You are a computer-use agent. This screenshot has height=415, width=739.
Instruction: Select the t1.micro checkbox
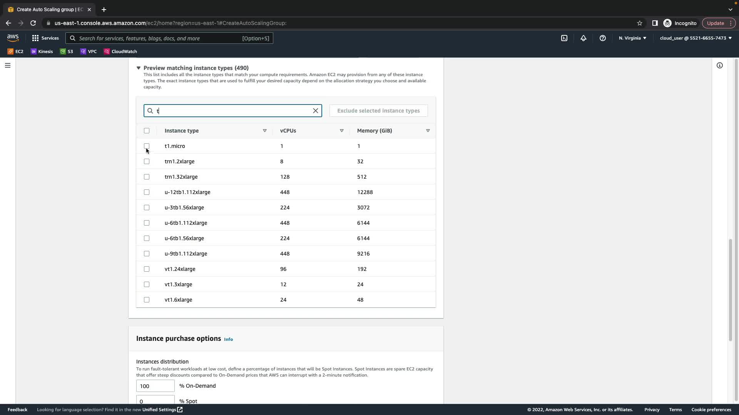pos(147,146)
